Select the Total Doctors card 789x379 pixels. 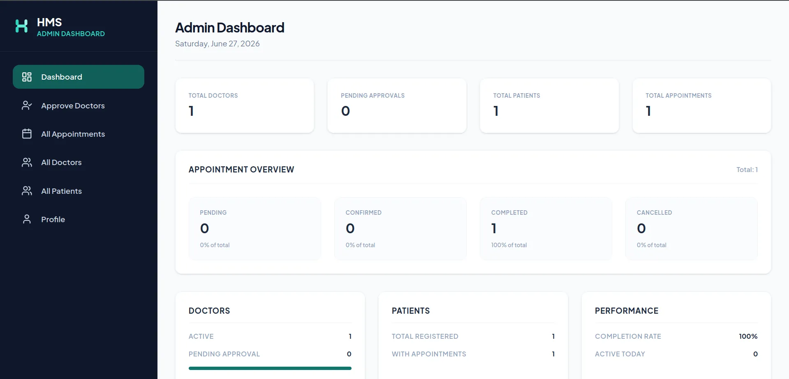coord(245,106)
